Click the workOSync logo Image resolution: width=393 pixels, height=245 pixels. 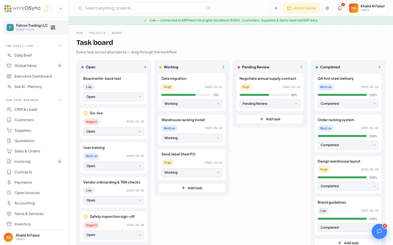(x=22, y=8)
